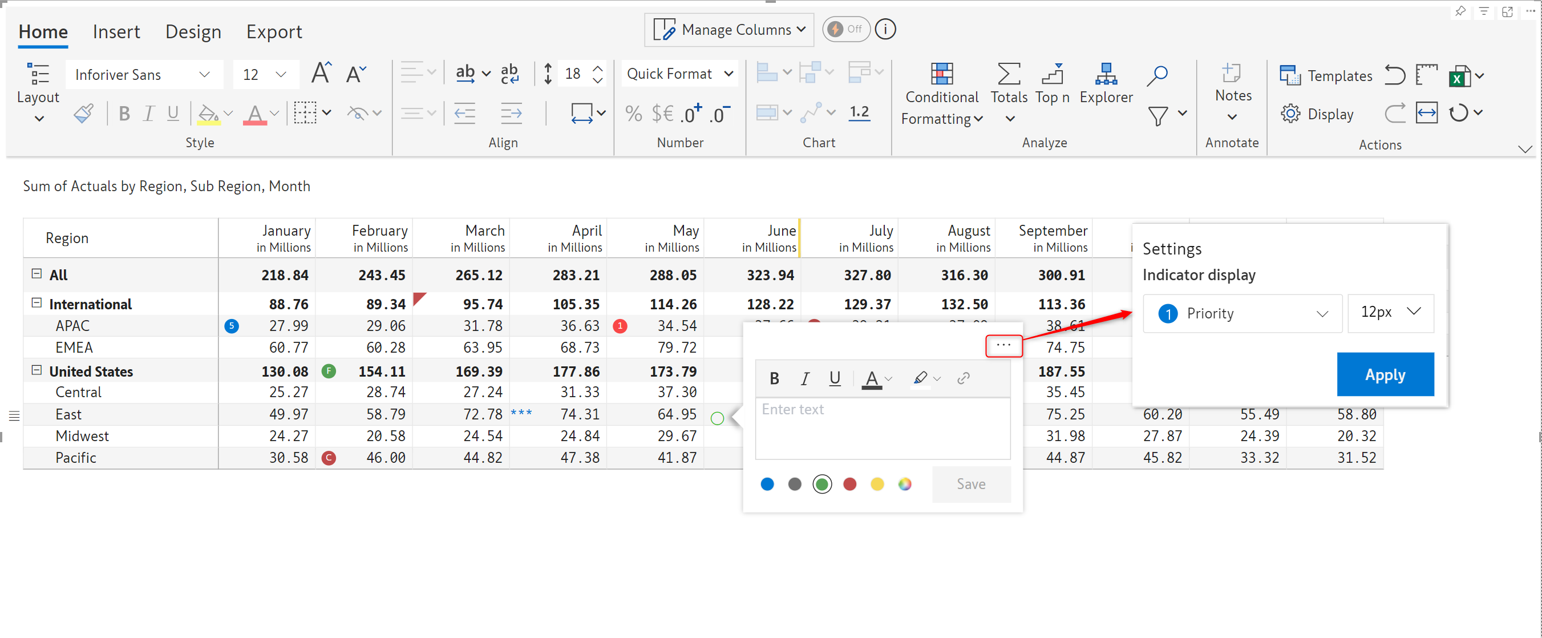Switch to the Export tab
This screenshot has width=1542, height=638.
tap(274, 31)
